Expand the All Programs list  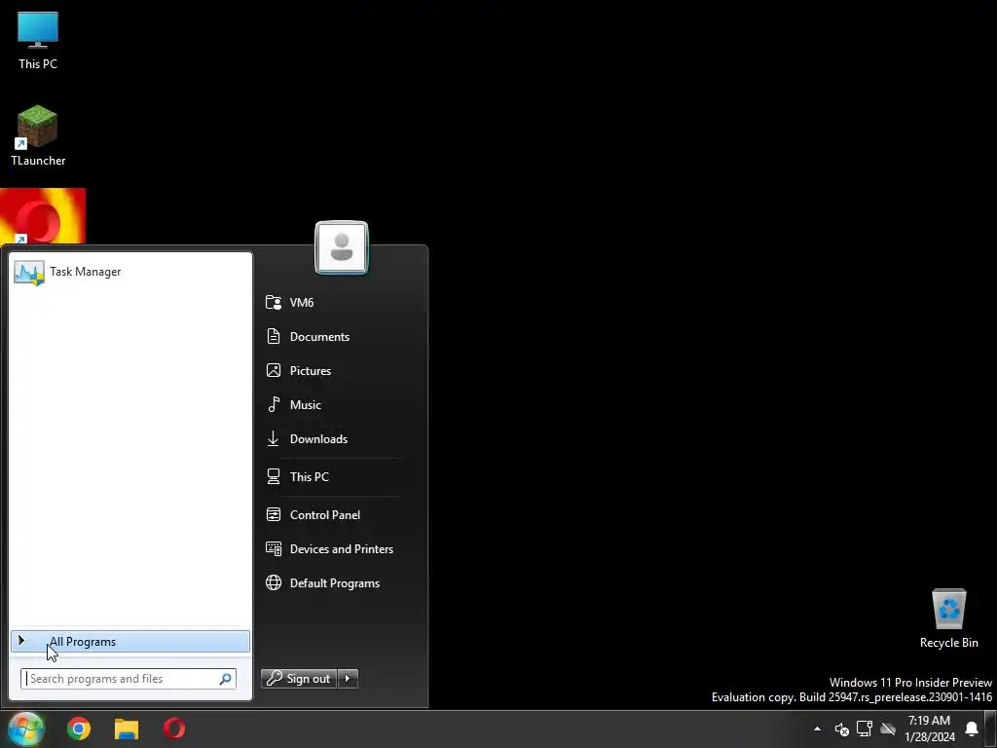(x=130, y=642)
